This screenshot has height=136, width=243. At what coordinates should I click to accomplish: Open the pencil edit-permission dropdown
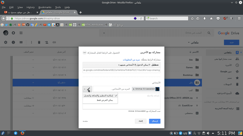click(x=87, y=89)
